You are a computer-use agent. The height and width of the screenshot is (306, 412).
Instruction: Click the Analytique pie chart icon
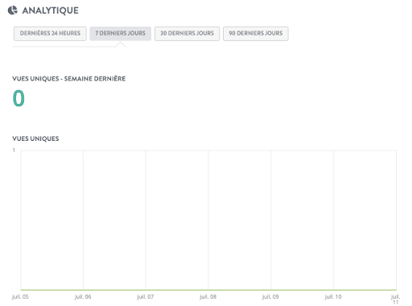[x=12, y=10]
